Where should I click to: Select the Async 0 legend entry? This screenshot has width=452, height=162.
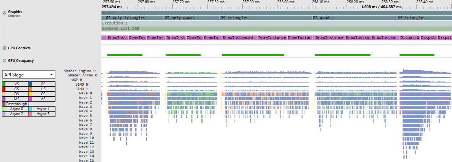(16, 109)
